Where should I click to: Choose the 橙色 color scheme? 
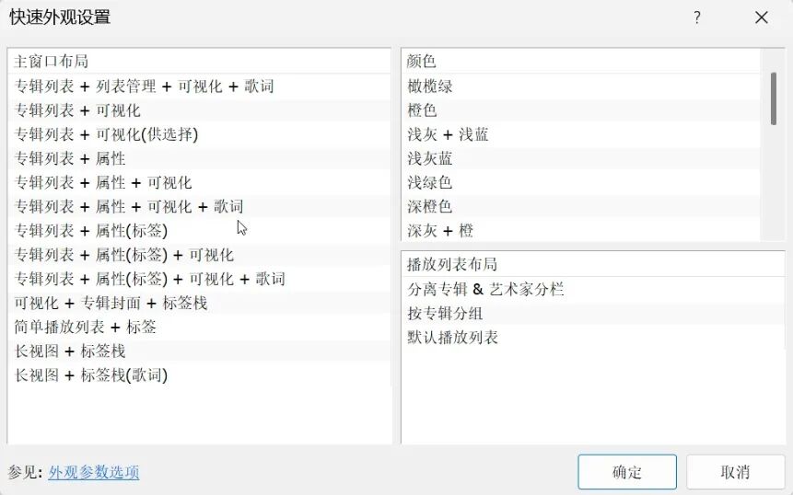coord(422,110)
